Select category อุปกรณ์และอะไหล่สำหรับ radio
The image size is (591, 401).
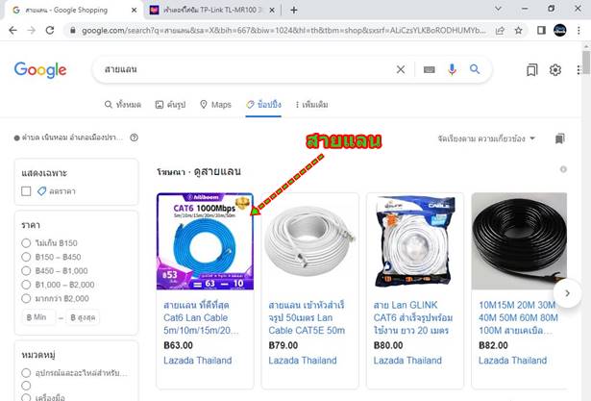click(x=26, y=373)
